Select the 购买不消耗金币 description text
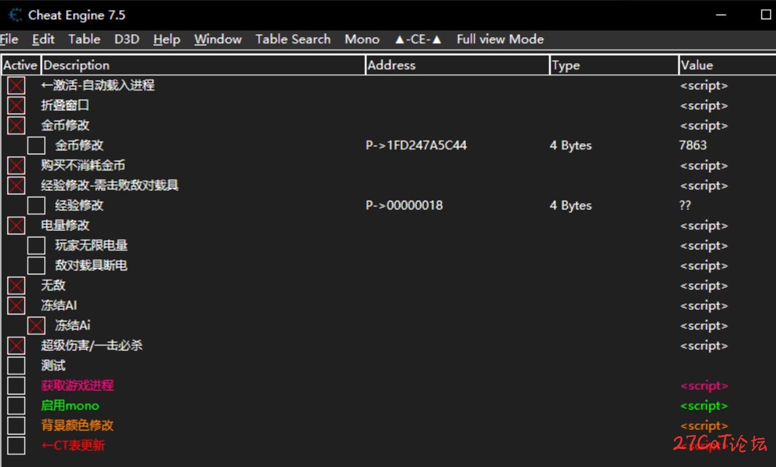776x467 pixels. (x=83, y=165)
